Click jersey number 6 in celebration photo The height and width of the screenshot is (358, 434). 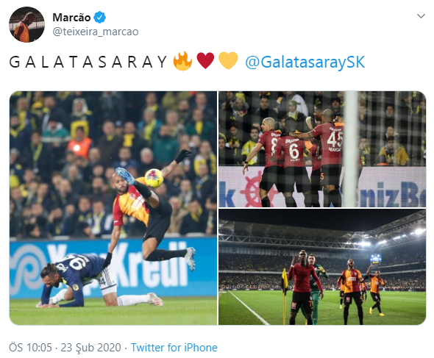(x=294, y=151)
